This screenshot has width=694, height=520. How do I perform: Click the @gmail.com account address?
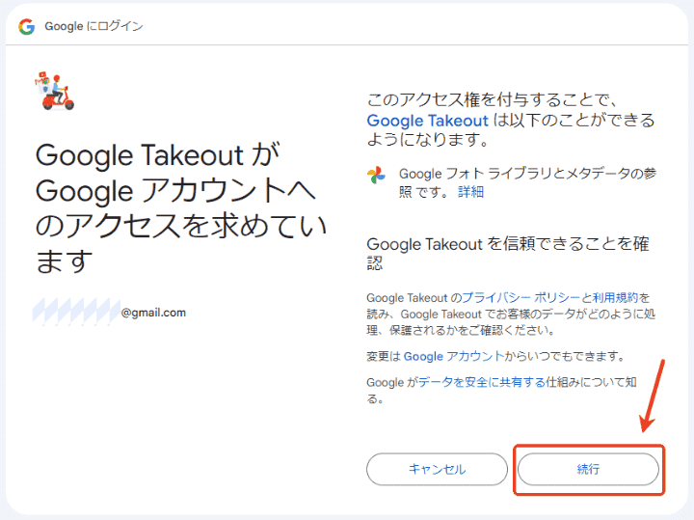click(x=153, y=313)
